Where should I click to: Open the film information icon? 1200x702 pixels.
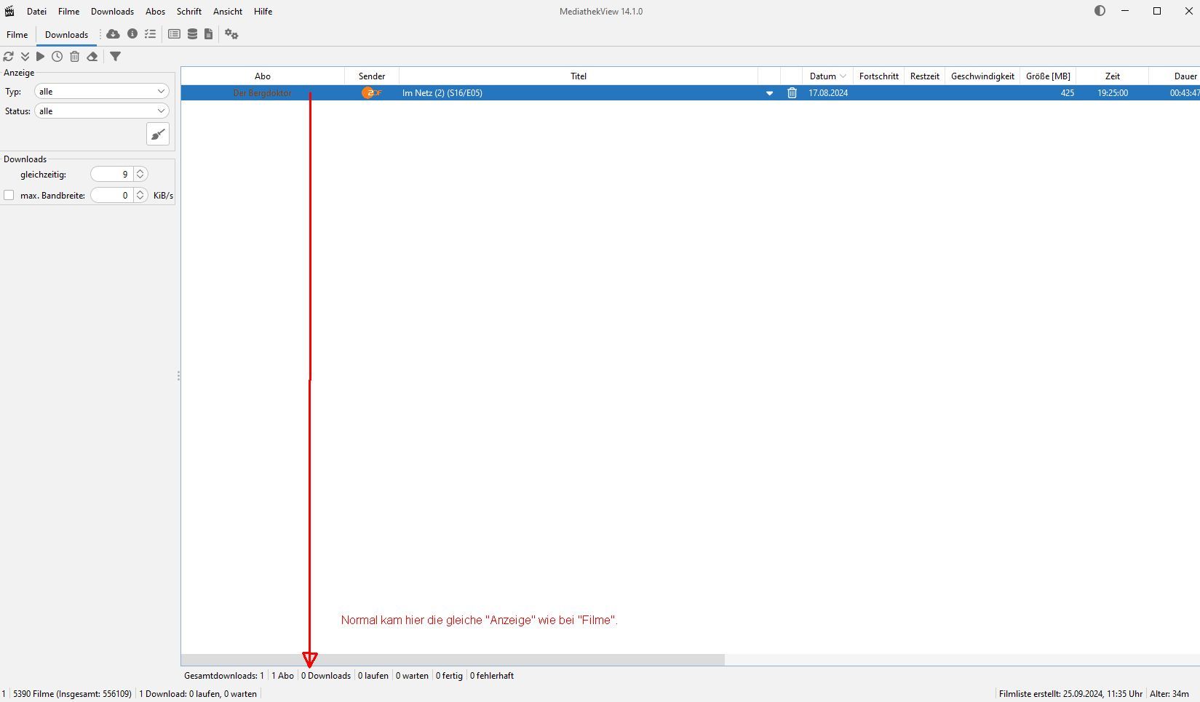coord(132,33)
